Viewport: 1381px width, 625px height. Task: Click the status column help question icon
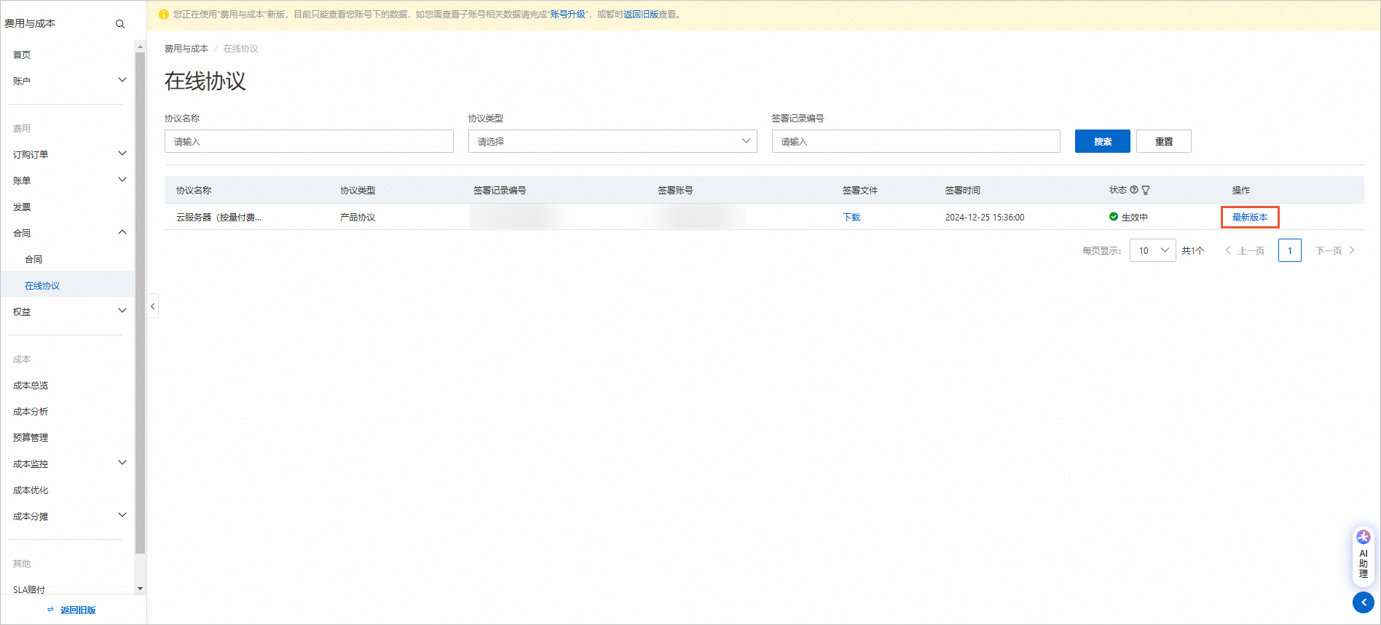(1134, 190)
